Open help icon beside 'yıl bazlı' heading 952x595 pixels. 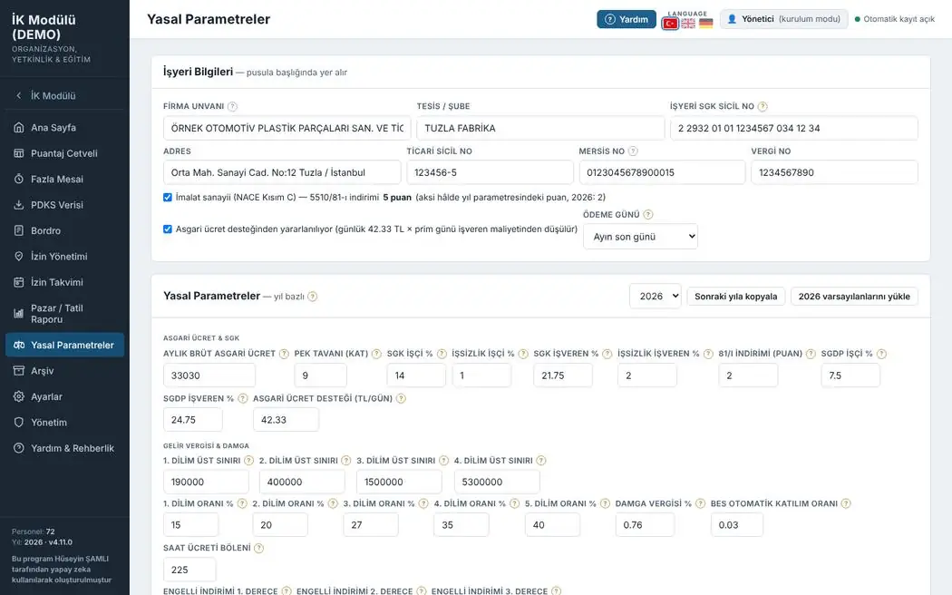click(x=313, y=297)
